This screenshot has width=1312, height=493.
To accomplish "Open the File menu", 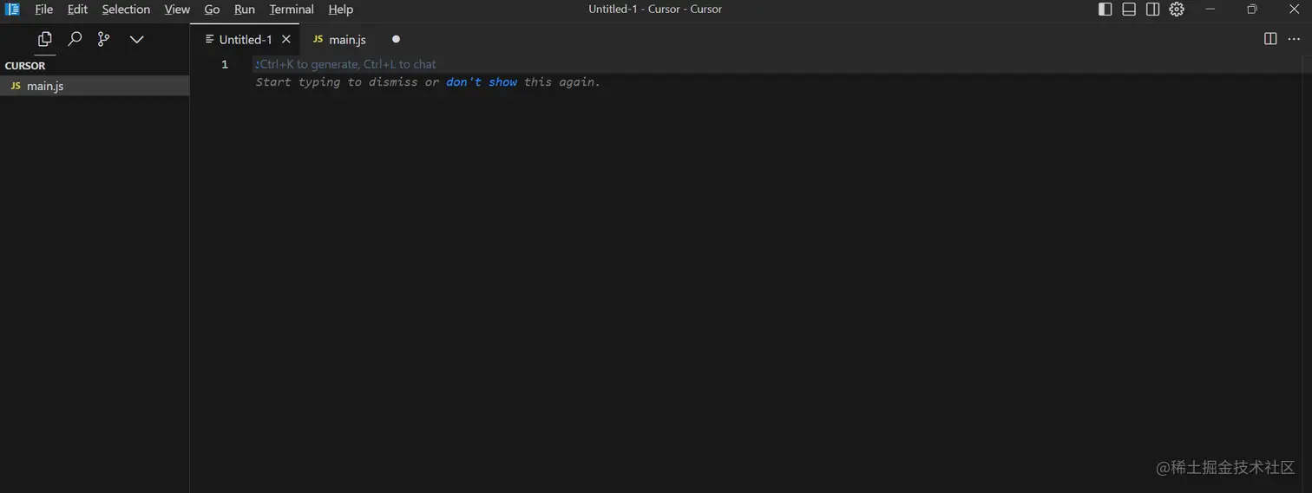I will (x=43, y=10).
